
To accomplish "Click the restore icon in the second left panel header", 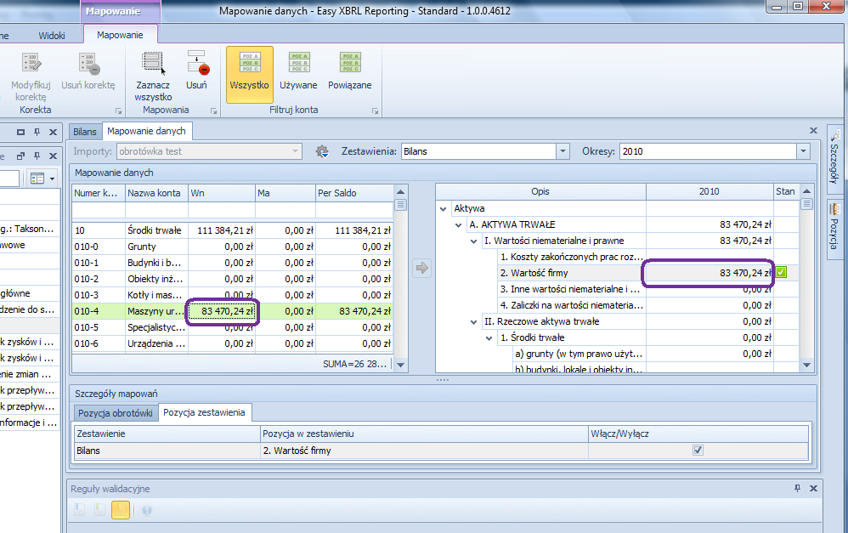I will coord(20,156).
